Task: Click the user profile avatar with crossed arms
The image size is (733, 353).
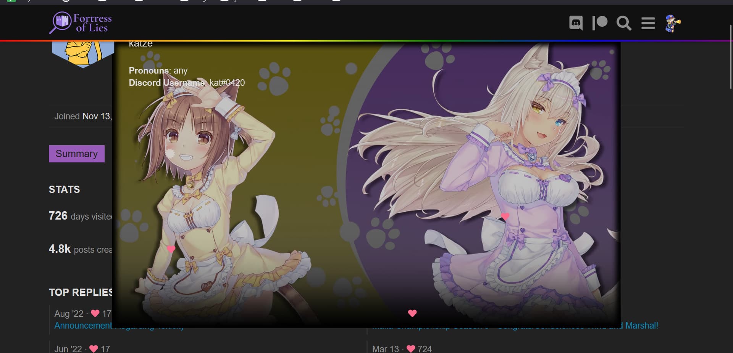Action: [83, 54]
